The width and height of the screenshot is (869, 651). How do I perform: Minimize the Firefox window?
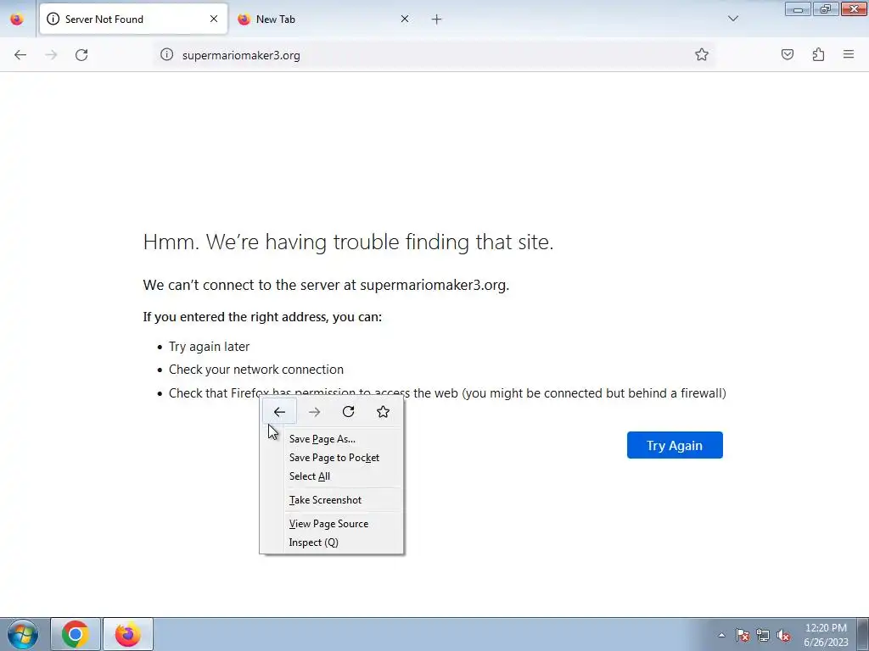(x=798, y=8)
